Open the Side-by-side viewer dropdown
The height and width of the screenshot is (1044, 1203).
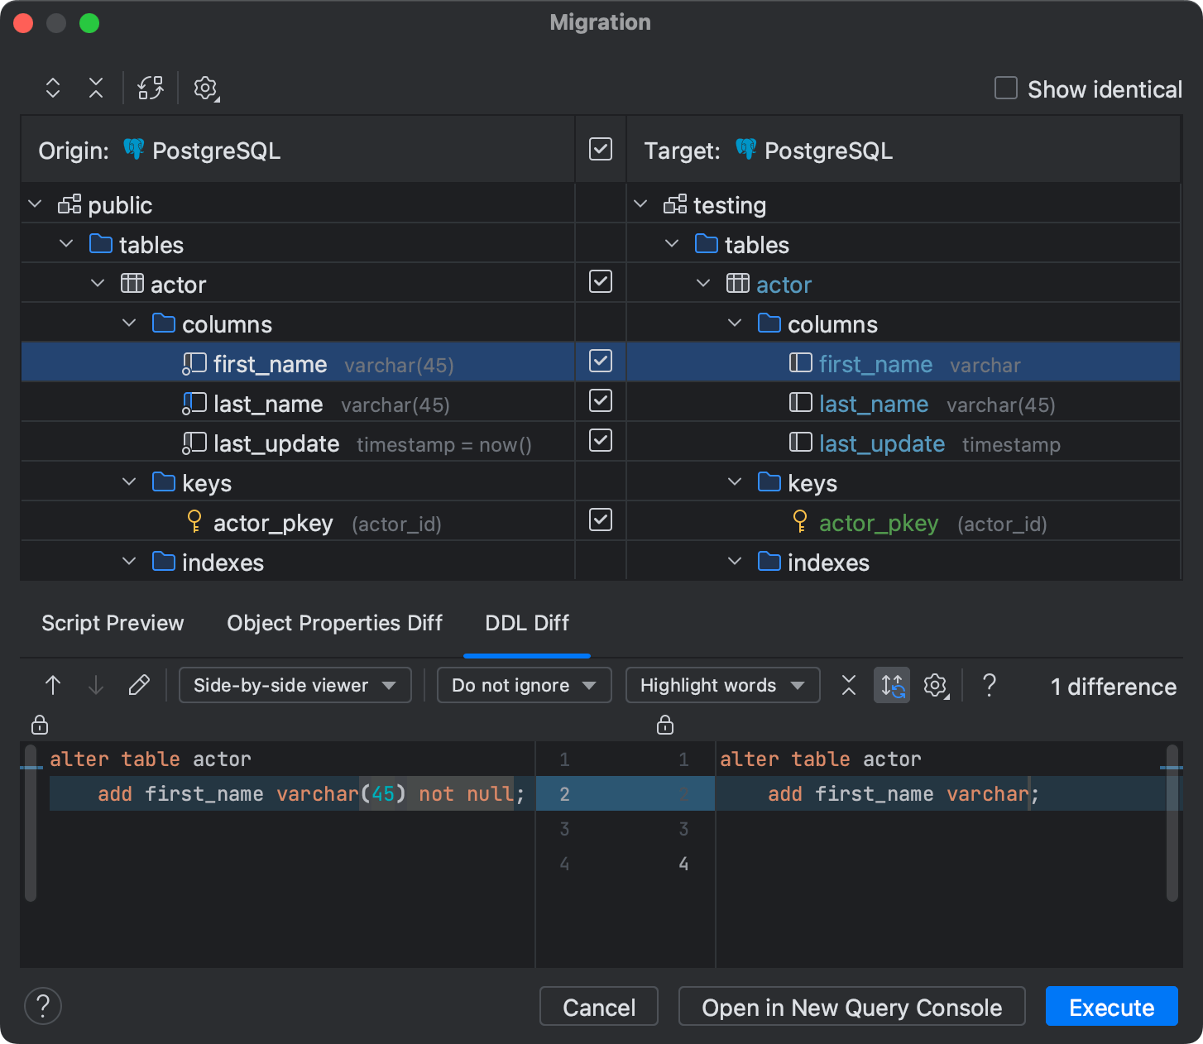(295, 685)
